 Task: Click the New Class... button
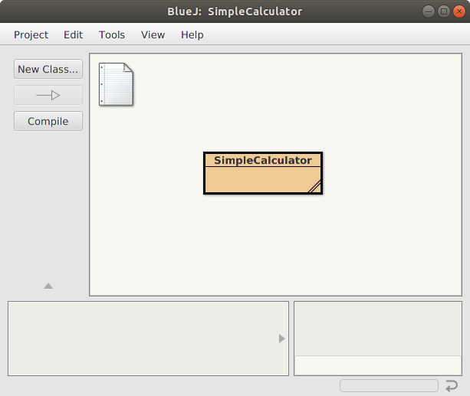point(48,69)
